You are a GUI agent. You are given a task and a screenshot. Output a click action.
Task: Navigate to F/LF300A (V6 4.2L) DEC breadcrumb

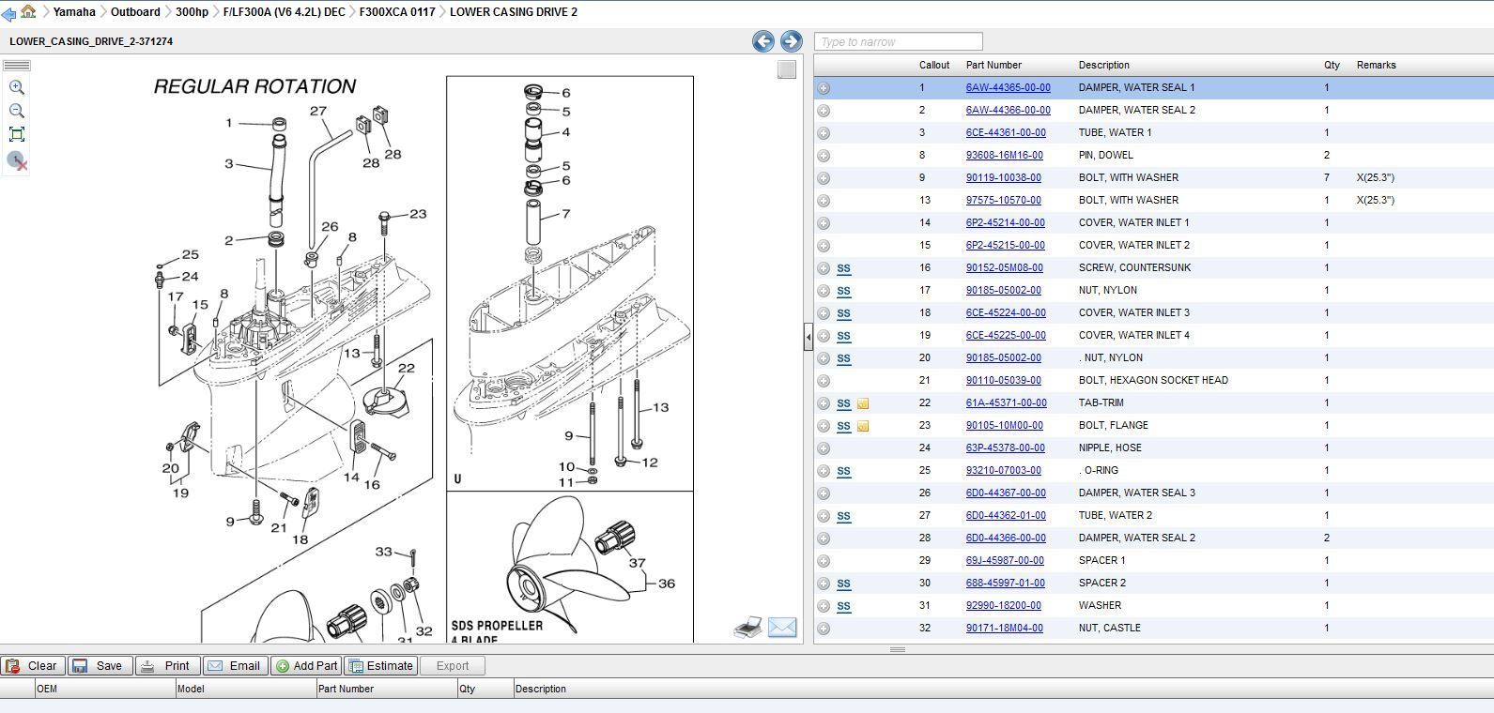[284, 12]
